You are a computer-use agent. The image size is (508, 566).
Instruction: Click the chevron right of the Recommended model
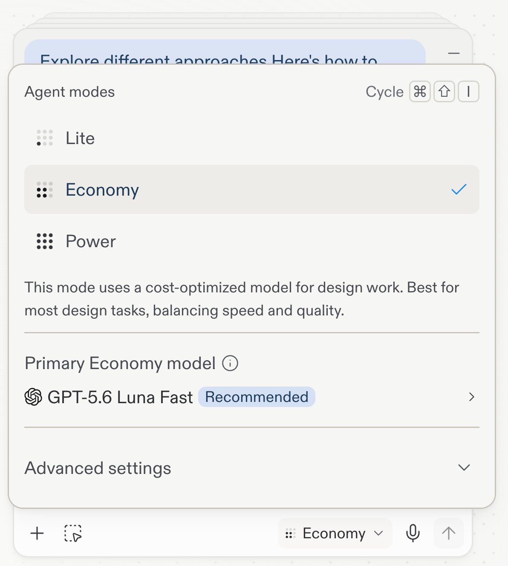(471, 397)
